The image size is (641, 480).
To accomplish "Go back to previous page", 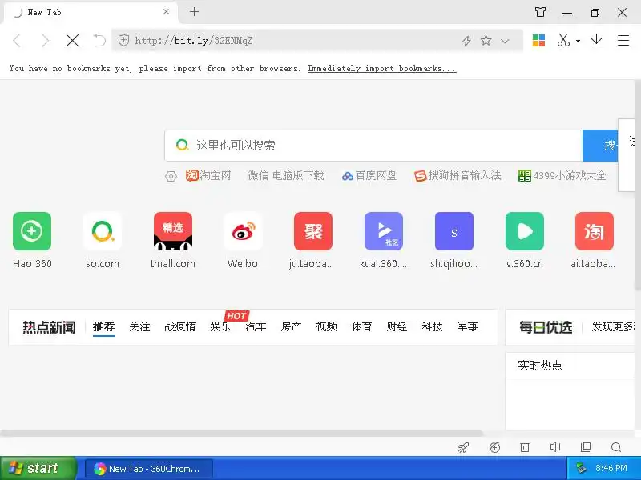I will point(17,41).
